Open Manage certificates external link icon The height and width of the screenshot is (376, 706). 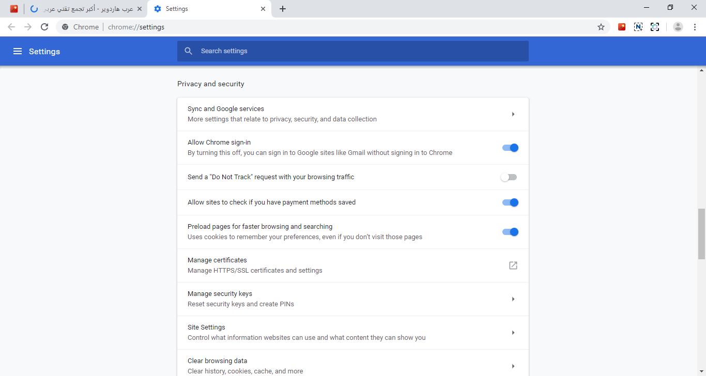(x=513, y=265)
